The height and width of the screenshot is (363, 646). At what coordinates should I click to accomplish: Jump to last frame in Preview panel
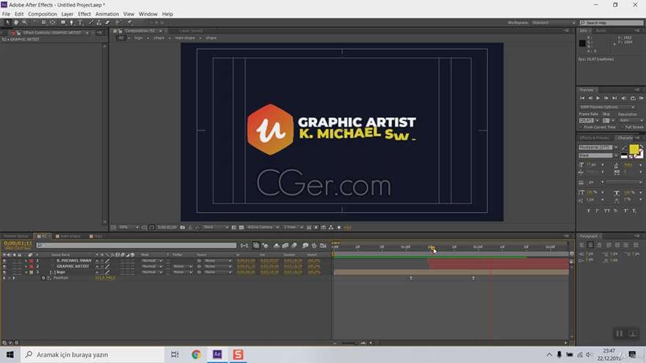[x=614, y=98]
